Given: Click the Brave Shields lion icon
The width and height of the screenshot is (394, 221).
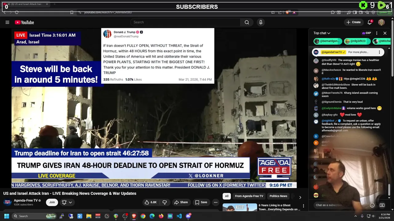Looking at the screenshot, I should (287, 12).
